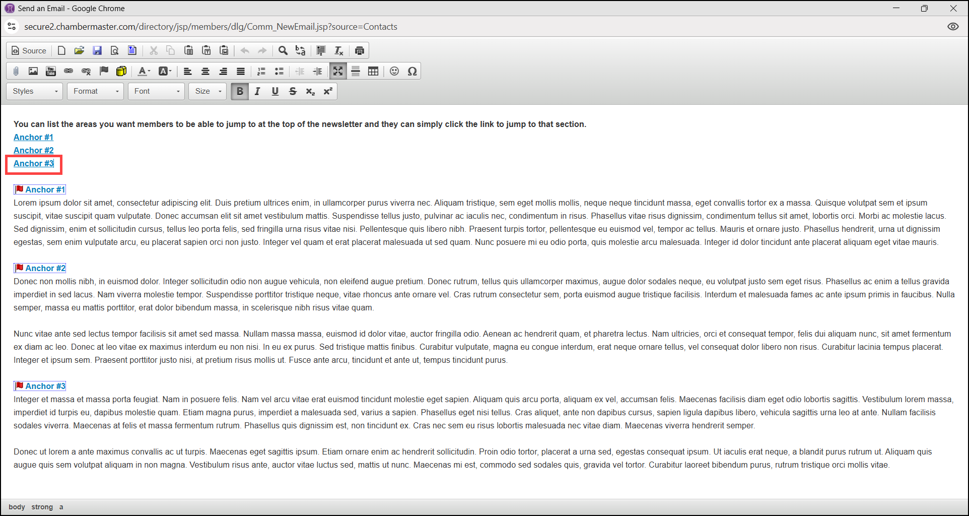Switch to Source view

(29, 50)
